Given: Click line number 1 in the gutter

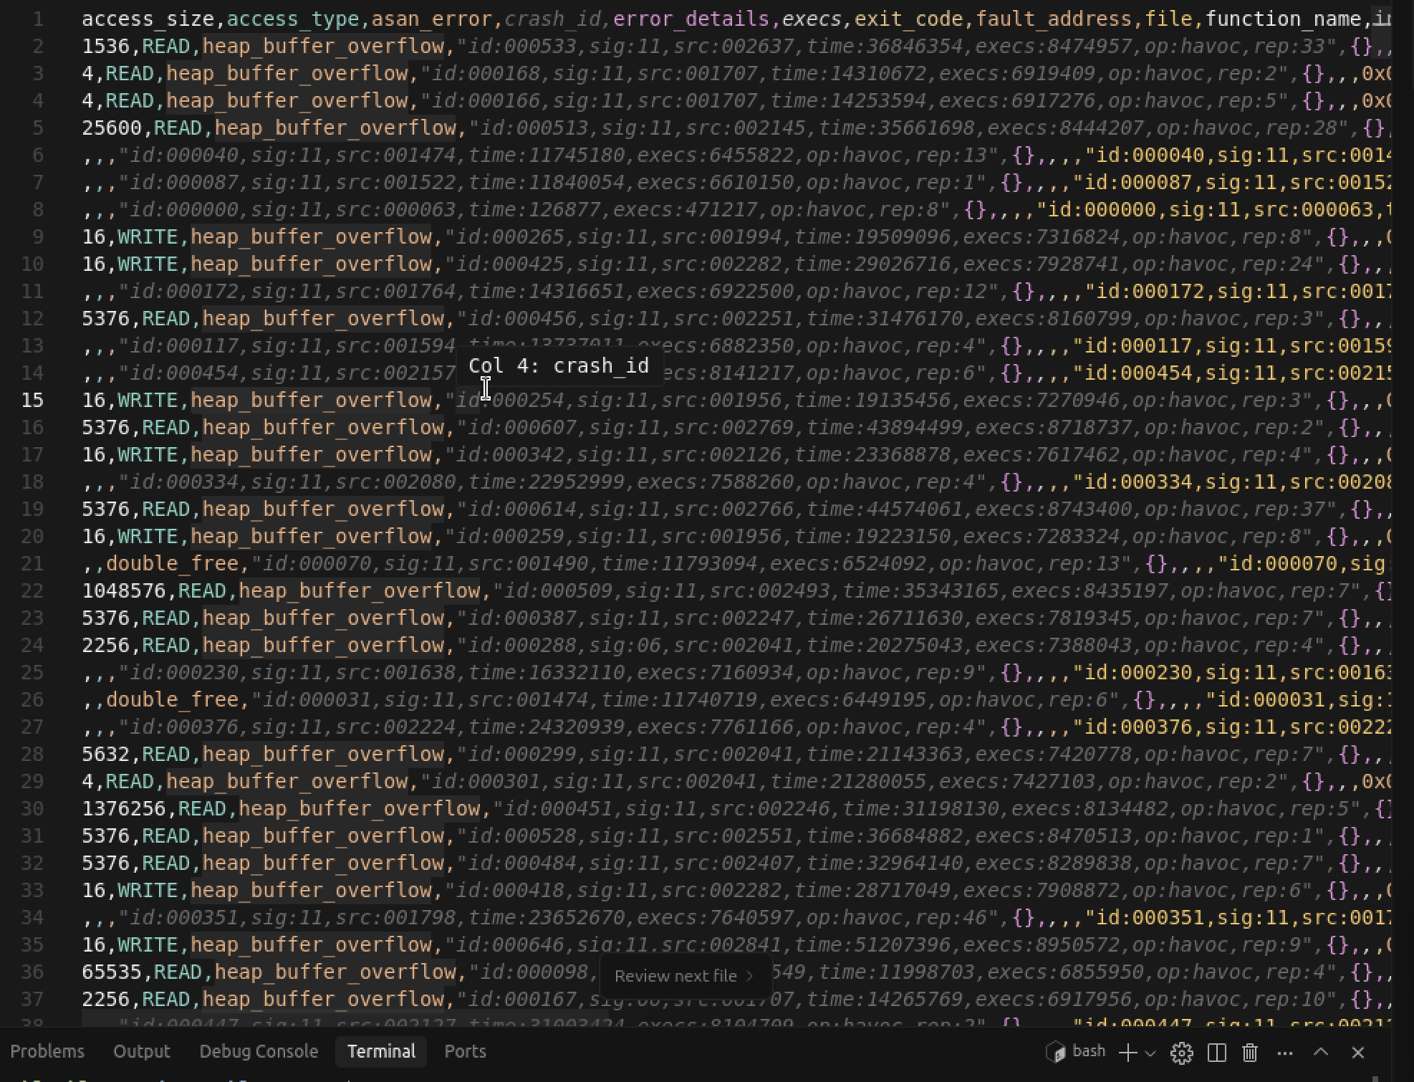Looking at the screenshot, I should coord(38,19).
